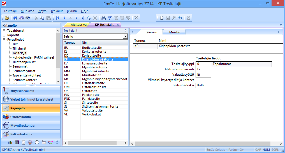Click the edit wand pencil icon
Screen dimensions: 285x153
click(174, 18)
